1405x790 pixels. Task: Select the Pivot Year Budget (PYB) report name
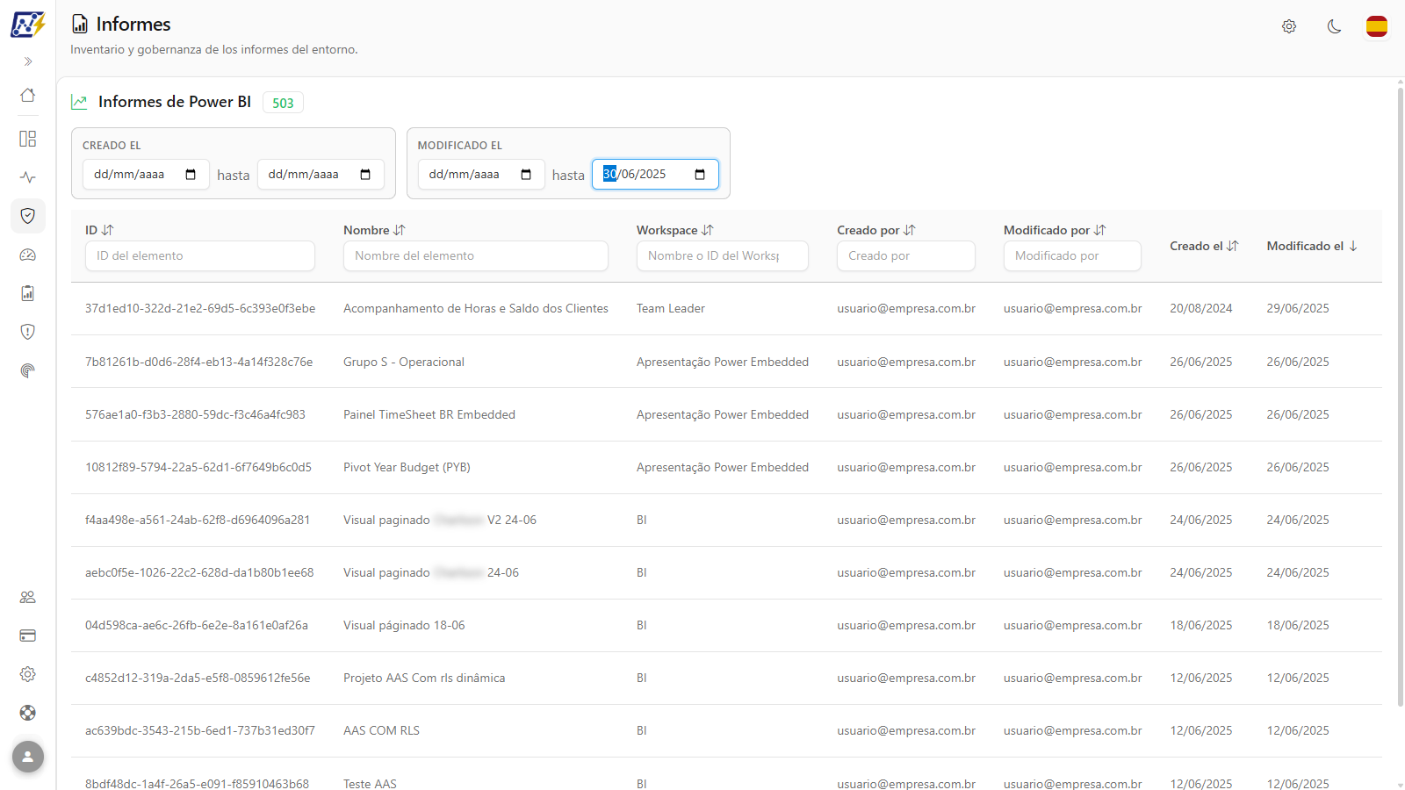[407, 467]
